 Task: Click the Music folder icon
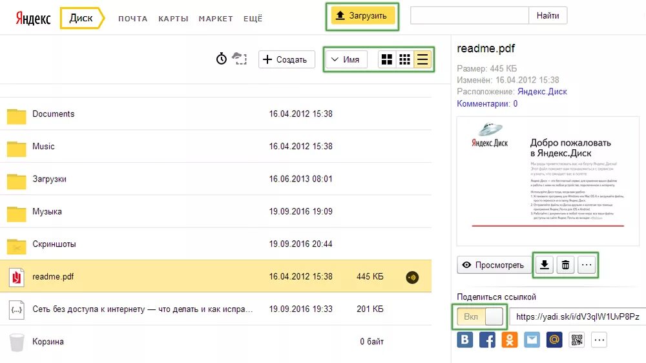pyautogui.click(x=17, y=149)
